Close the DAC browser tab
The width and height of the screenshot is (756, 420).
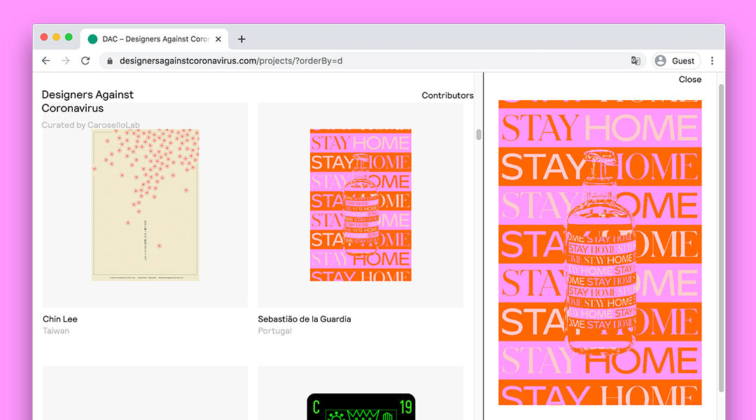point(218,39)
